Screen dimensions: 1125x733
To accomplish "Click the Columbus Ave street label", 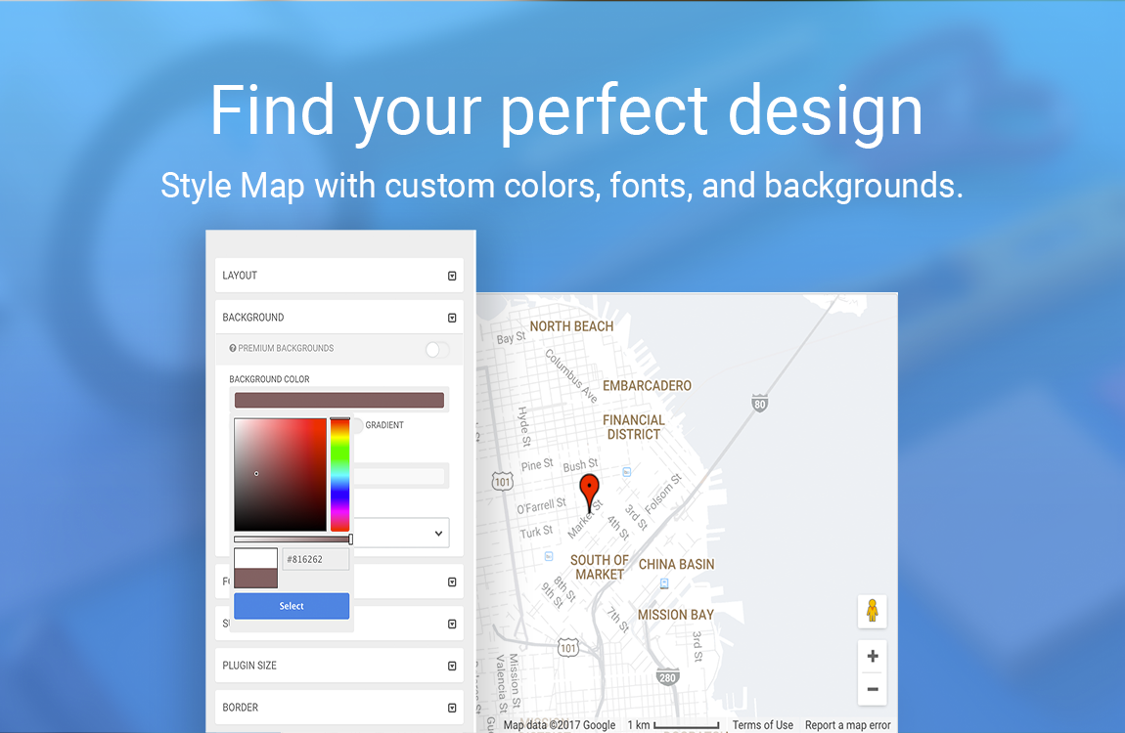I will pos(571,376).
